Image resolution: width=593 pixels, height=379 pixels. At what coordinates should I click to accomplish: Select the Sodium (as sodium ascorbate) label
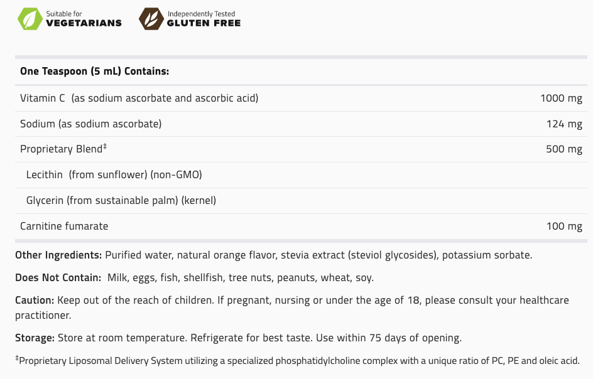(x=90, y=124)
